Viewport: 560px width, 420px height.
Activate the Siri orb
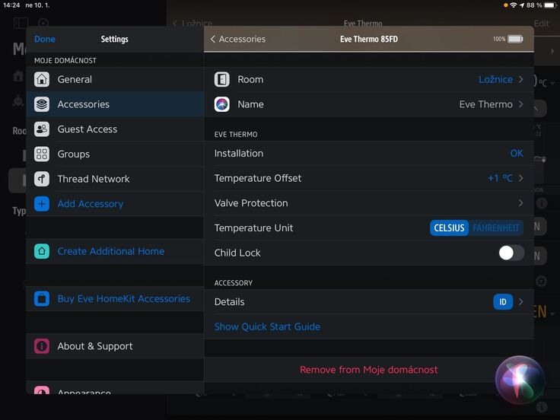click(x=520, y=378)
